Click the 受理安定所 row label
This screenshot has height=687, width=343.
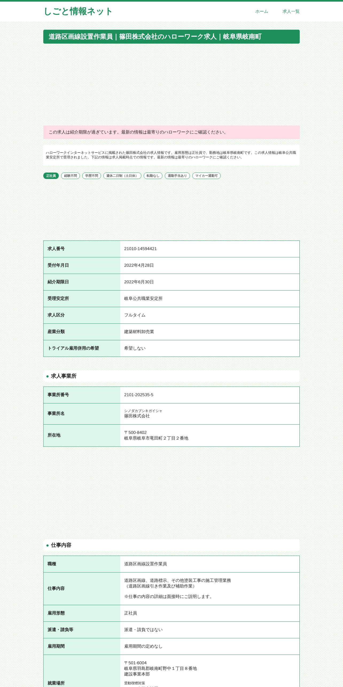58,299
